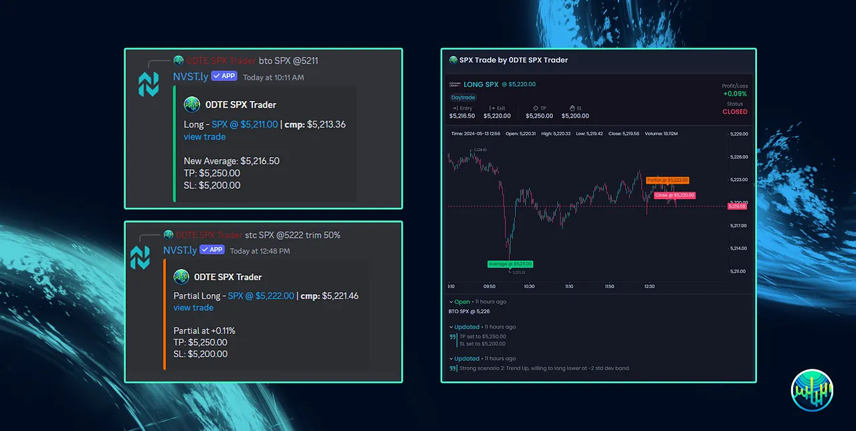The height and width of the screenshot is (431, 856).
Task: Click 'Today at 12:48 PM' timestamp
Action: pyautogui.click(x=260, y=251)
